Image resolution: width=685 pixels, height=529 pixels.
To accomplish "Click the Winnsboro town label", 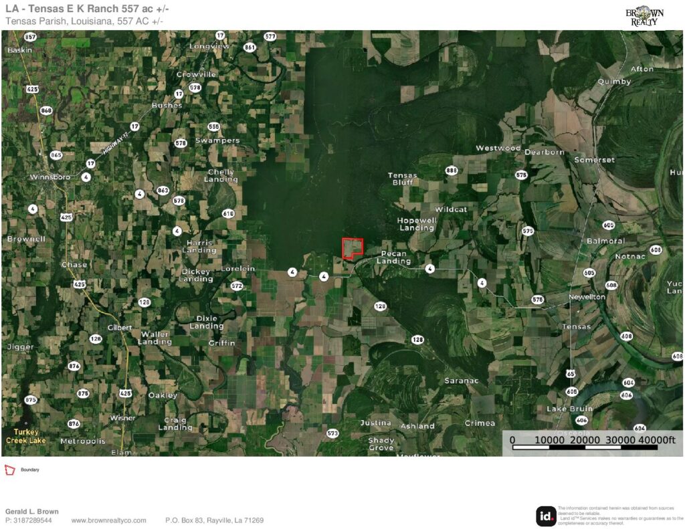I will click(x=50, y=177).
